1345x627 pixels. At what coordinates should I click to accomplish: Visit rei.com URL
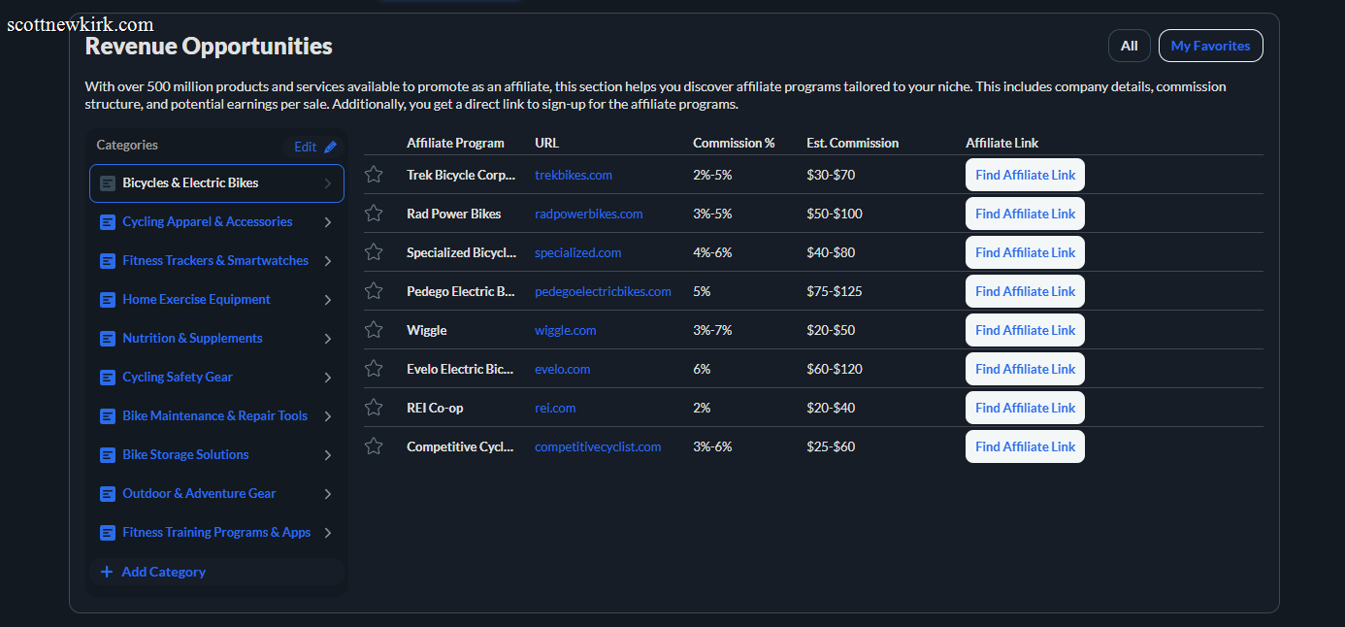click(x=555, y=408)
